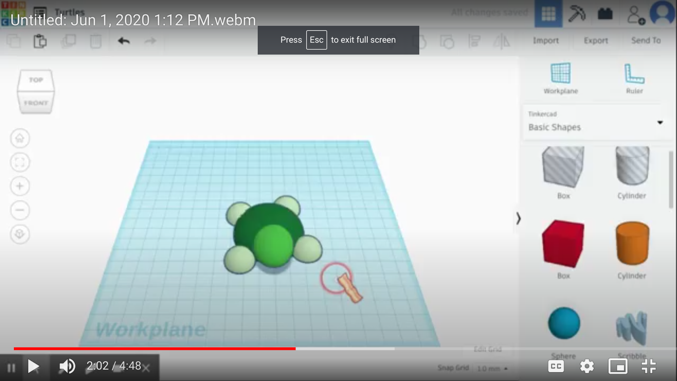This screenshot has width=677, height=381.
Task: Open the Blocks pickaxe mode
Action: [x=576, y=14]
